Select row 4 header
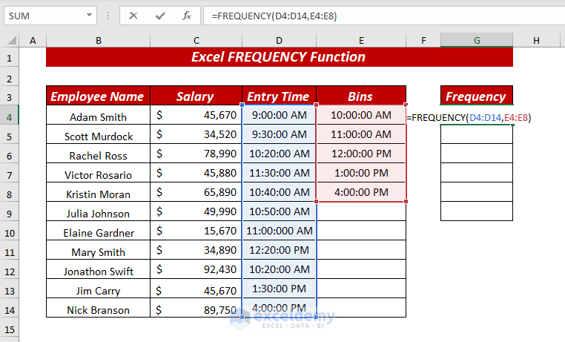This screenshot has height=342, width=565. (x=10, y=116)
